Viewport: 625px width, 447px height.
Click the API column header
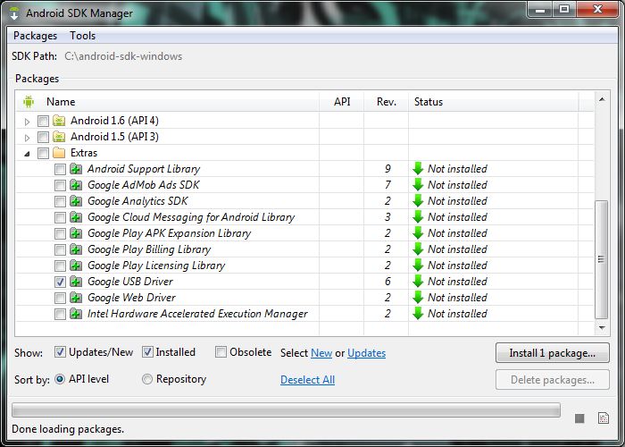pos(342,102)
